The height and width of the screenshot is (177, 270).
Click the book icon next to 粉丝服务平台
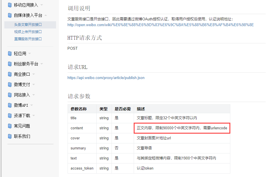coord(10,64)
